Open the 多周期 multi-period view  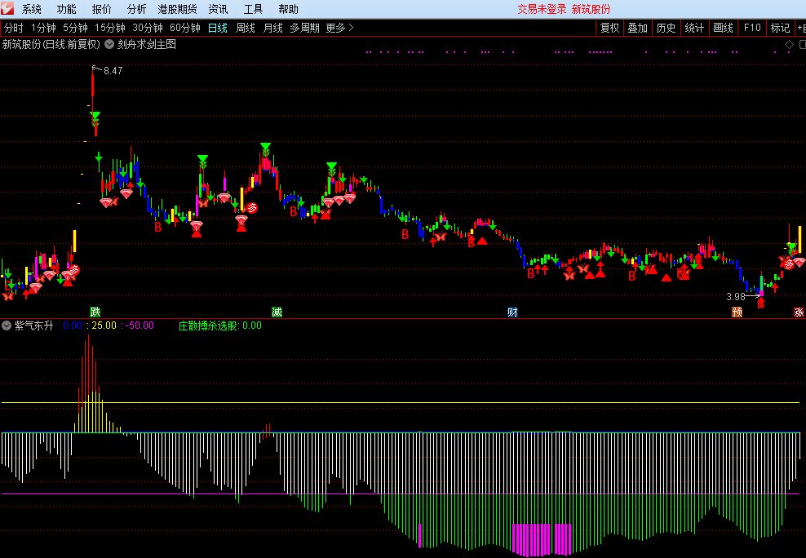(304, 28)
